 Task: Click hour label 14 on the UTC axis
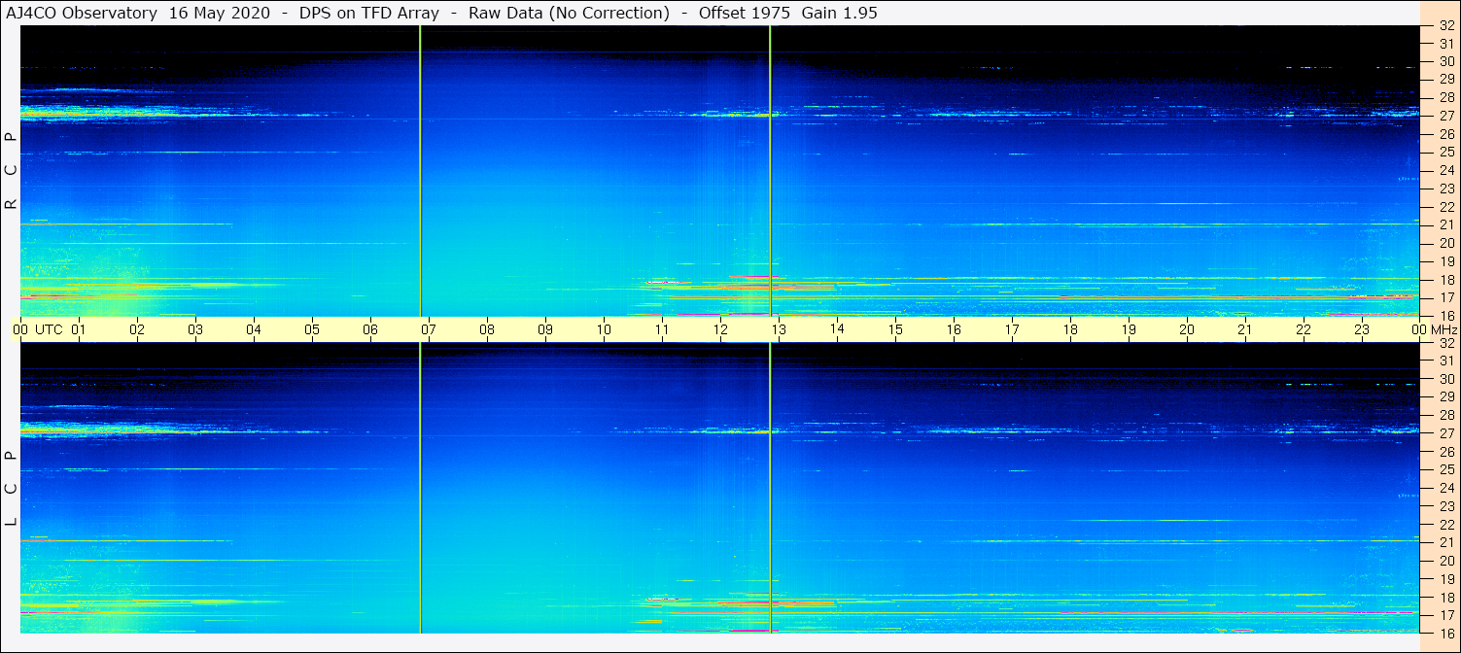(x=837, y=328)
